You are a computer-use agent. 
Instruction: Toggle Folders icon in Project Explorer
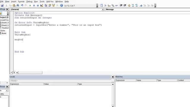(x=1, y=13)
